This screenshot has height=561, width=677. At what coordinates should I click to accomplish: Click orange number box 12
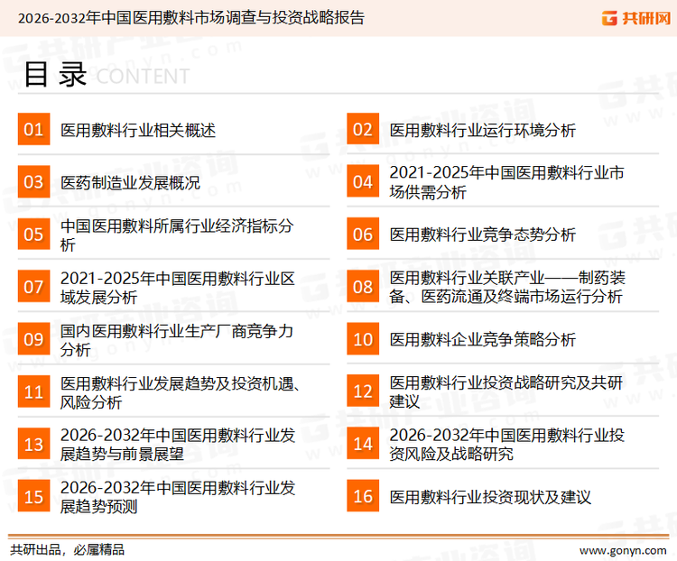coord(363,391)
